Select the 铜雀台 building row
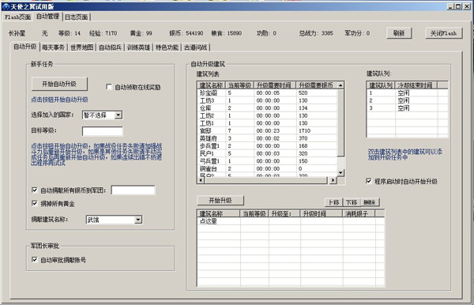This screenshot has width=474, height=305. pos(267,168)
